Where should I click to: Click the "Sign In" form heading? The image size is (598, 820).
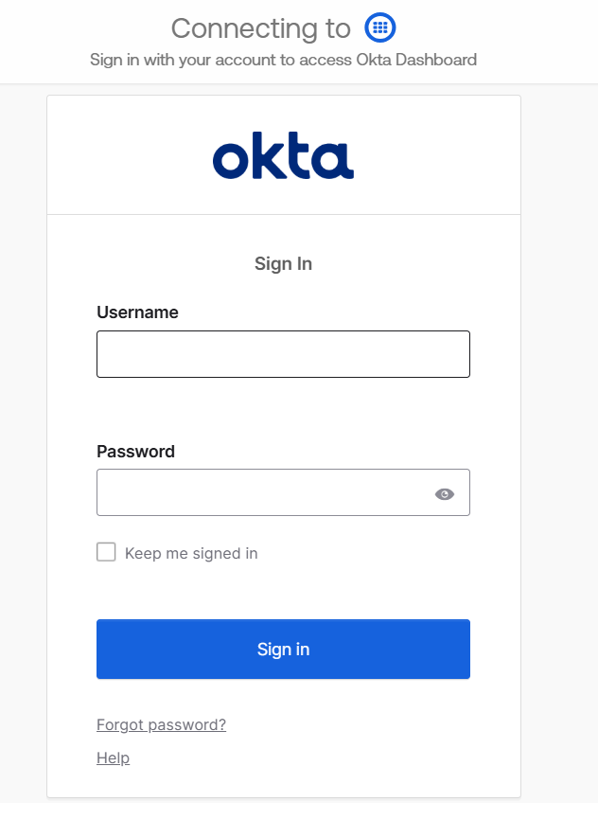(283, 264)
